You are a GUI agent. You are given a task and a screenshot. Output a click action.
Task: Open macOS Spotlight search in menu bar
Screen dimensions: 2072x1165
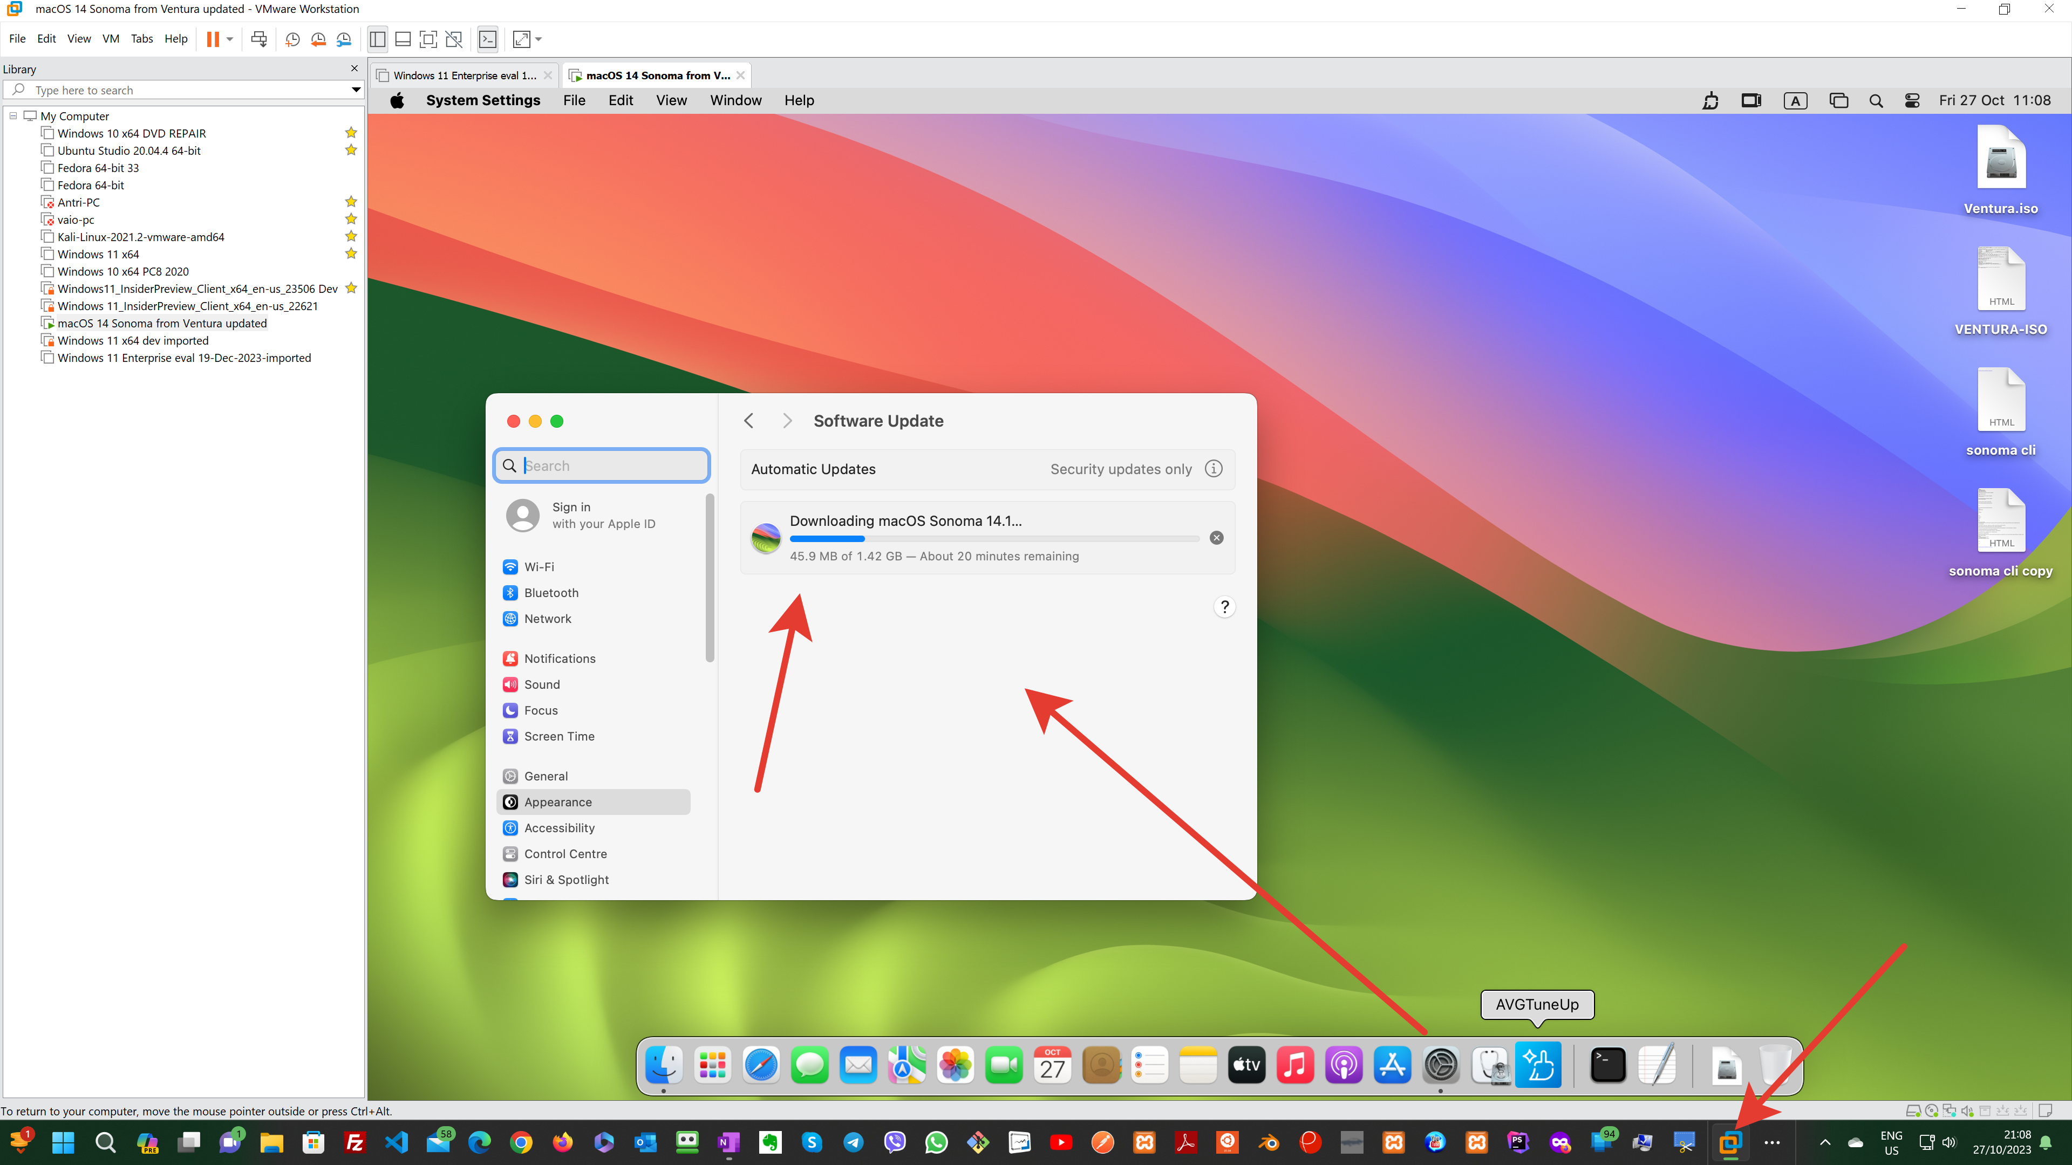(x=1876, y=100)
